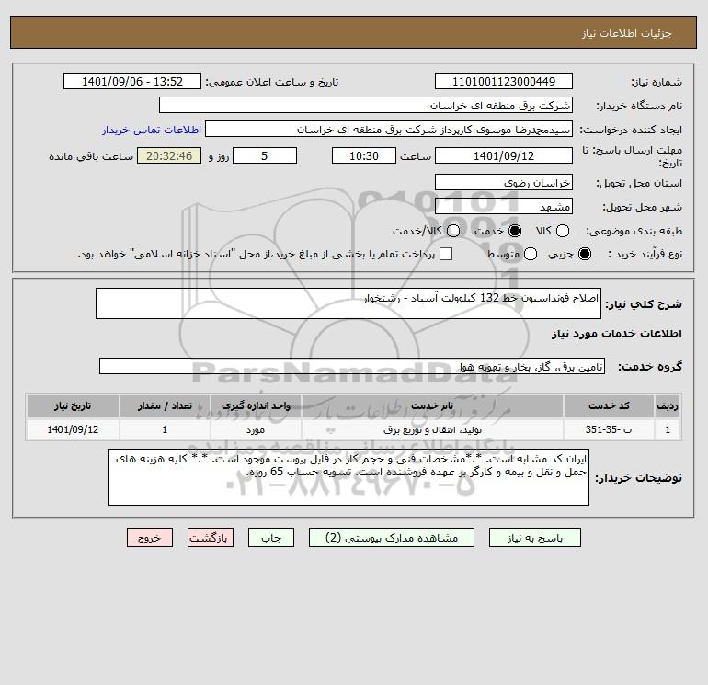The width and height of the screenshot is (708, 685).
Task: Click the تعداد / مقدار column header
Action: pyautogui.click(x=165, y=405)
